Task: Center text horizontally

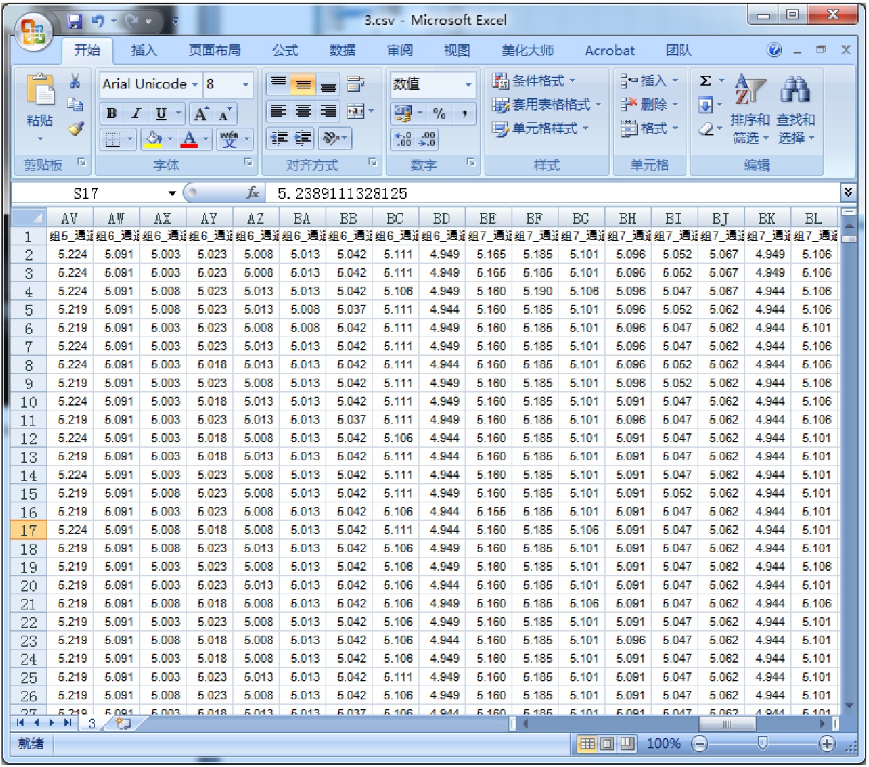Action: point(303,111)
